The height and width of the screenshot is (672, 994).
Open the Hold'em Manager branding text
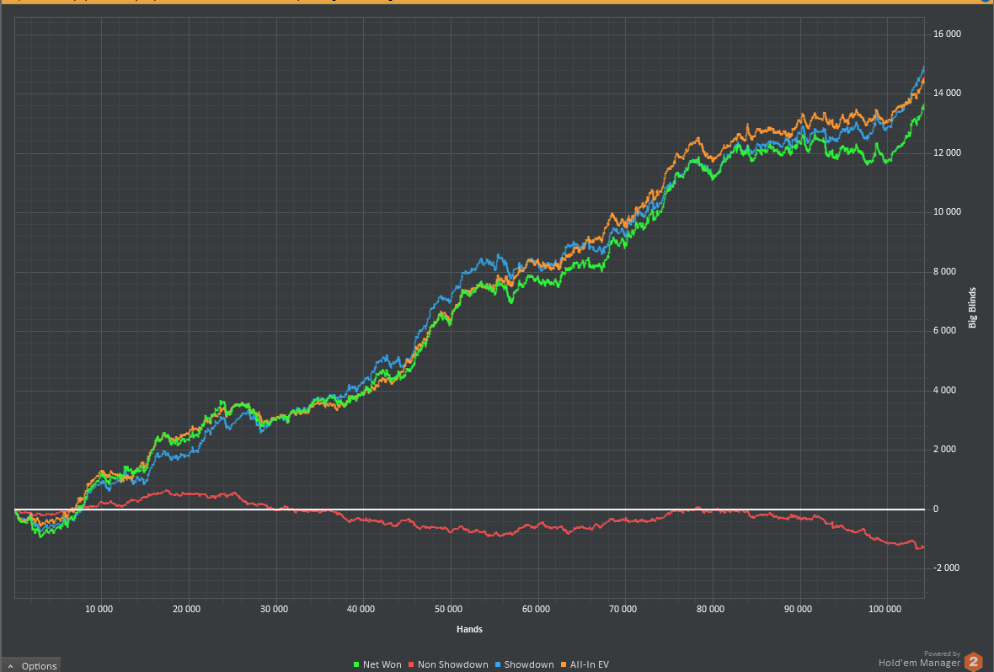[x=918, y=663]
